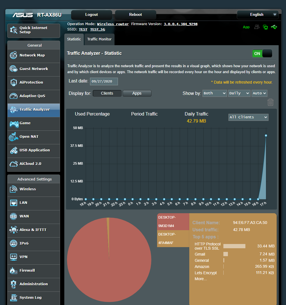Open the USB status icon at top right

pos(274,27)
